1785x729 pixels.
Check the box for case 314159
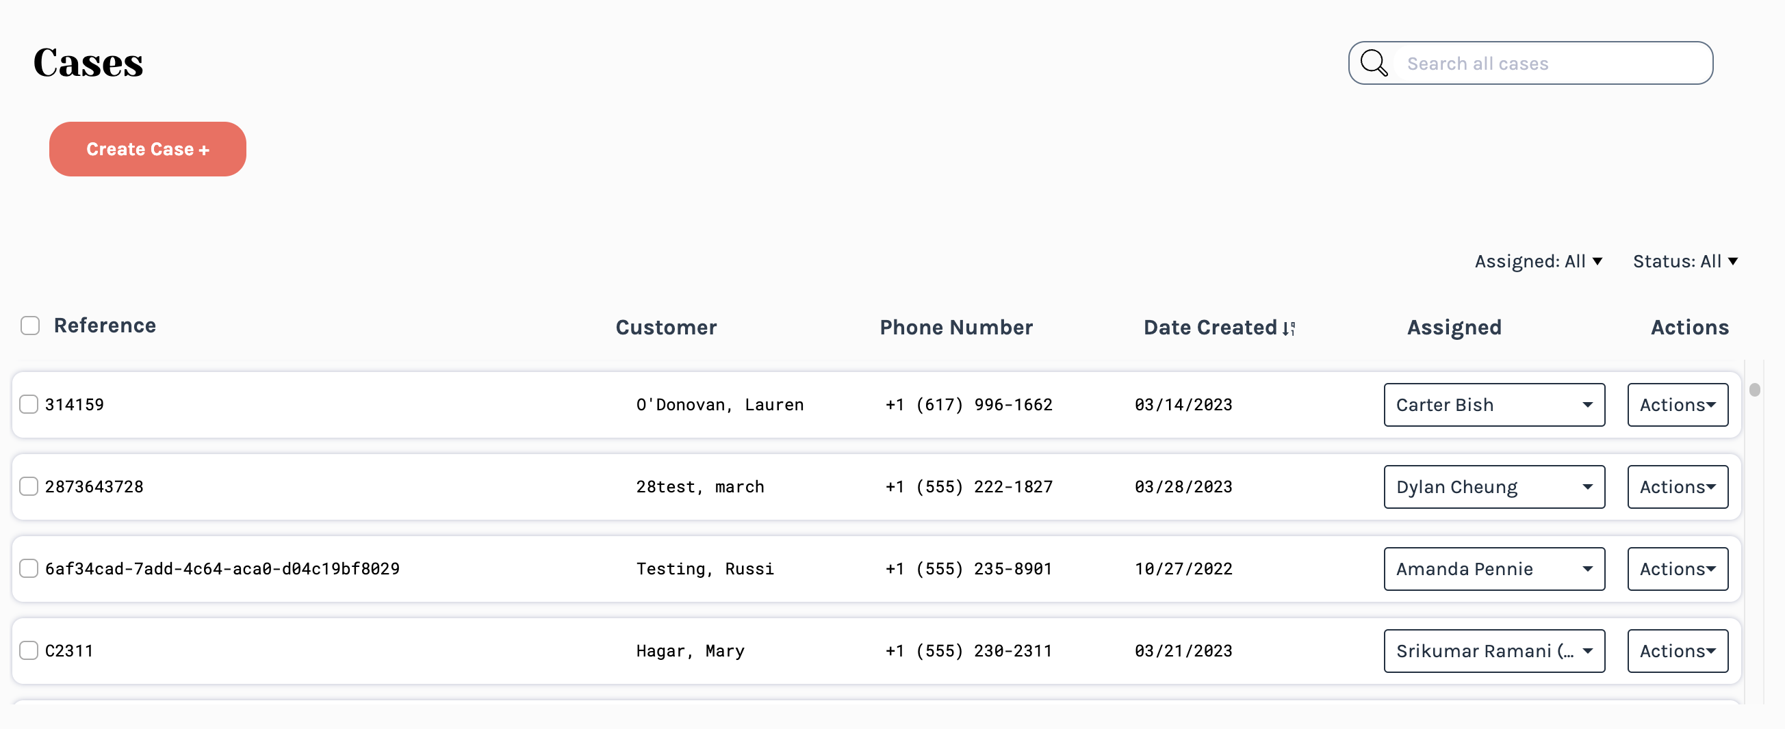(x=29, y=404)
